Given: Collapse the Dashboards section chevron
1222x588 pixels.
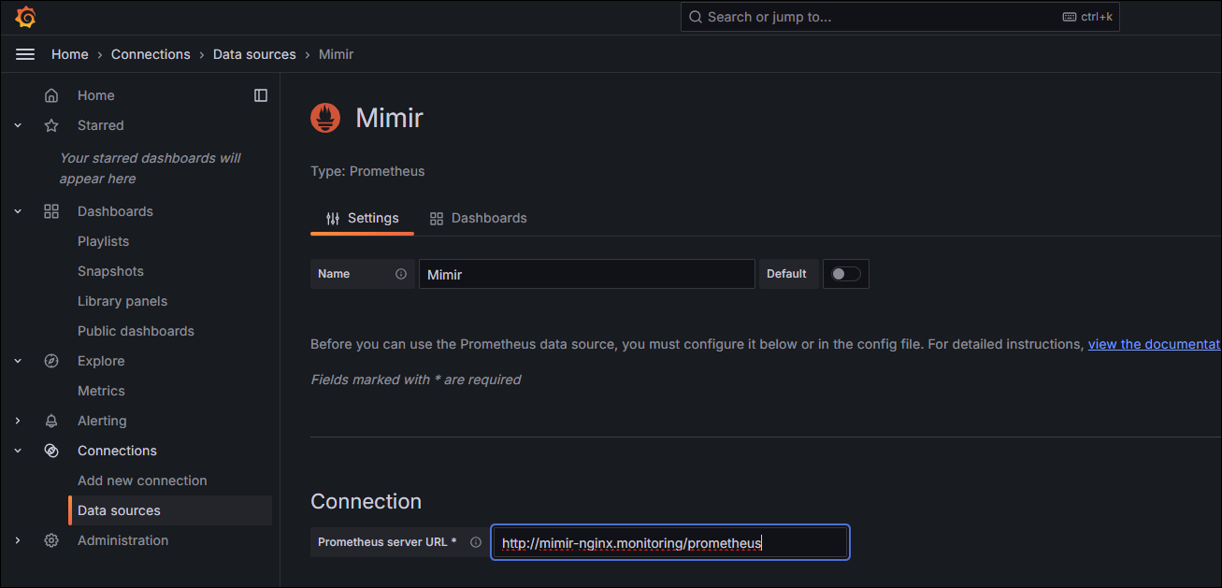Looking at the screenshot, I should 18,211.
